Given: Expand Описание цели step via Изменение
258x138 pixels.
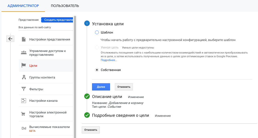Looking at the screenshot, I should [x=136, y=97].
